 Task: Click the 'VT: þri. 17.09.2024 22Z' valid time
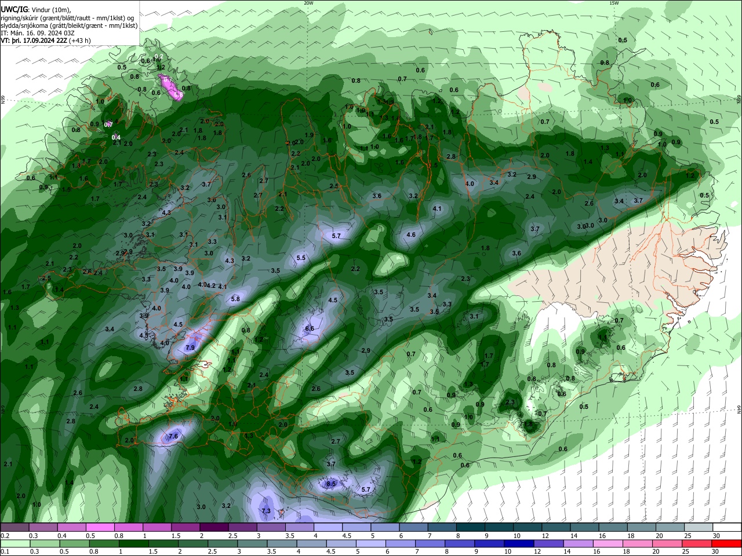coord(34,41)
